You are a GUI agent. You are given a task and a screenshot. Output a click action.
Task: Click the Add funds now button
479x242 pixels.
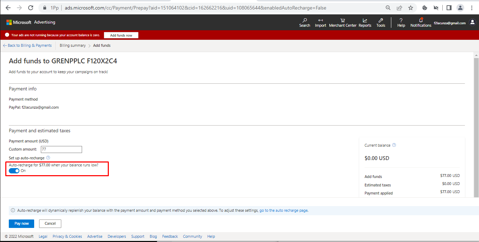coord(121,35)
